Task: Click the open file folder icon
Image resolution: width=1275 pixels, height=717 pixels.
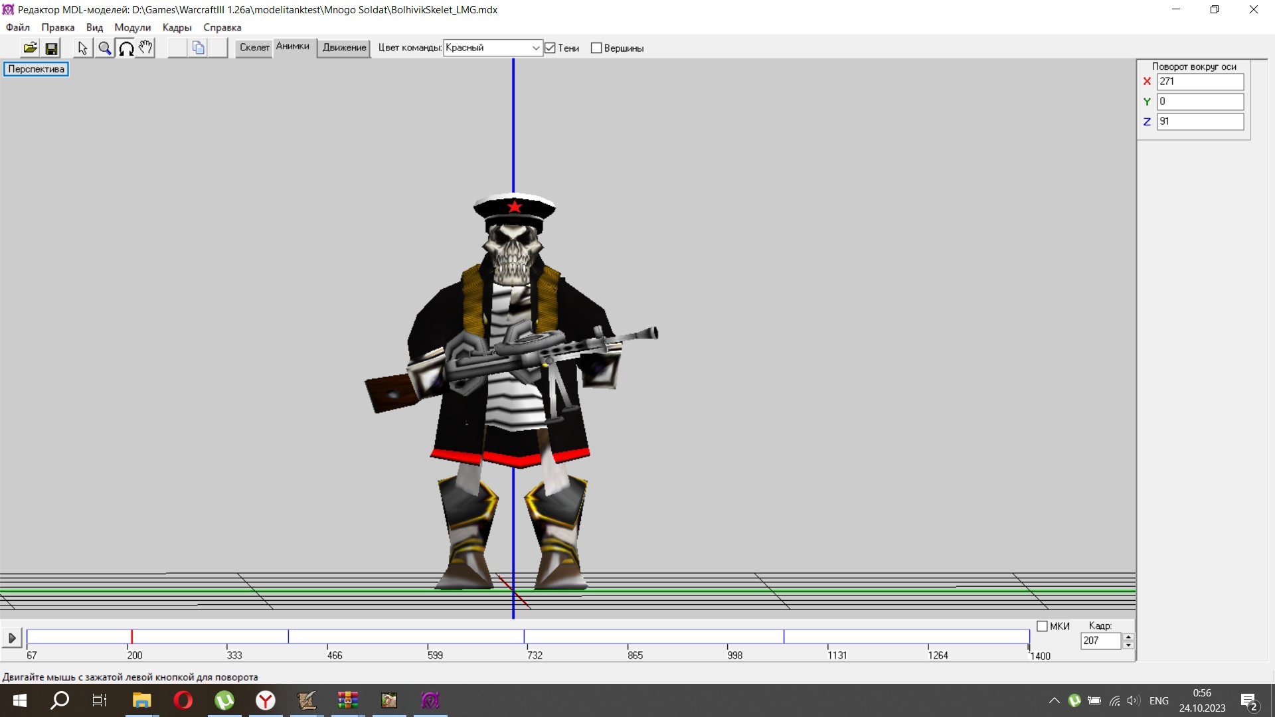Action: pos(30,48)
